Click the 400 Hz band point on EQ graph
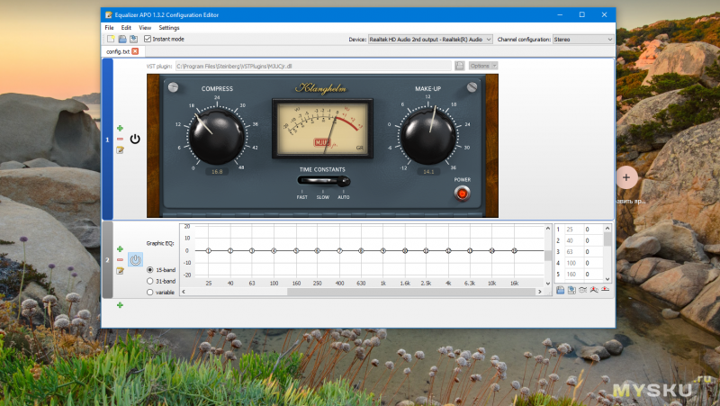 pos(339,251)
